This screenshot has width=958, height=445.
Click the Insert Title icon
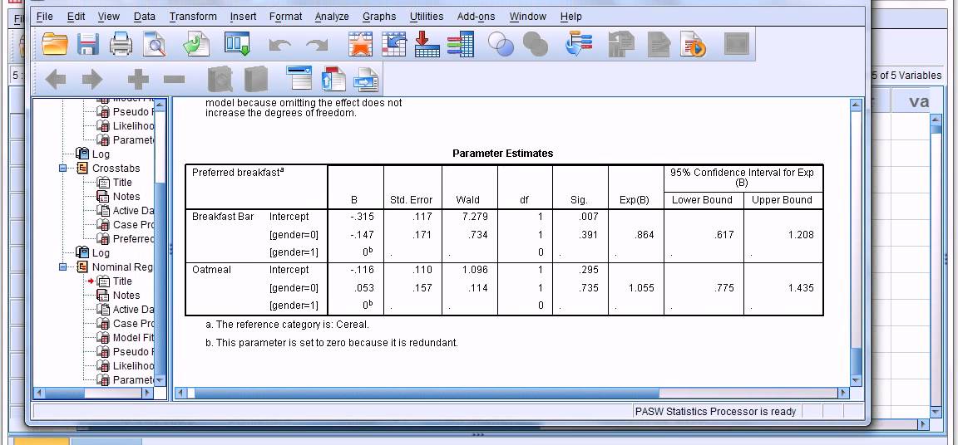(333, 79)
